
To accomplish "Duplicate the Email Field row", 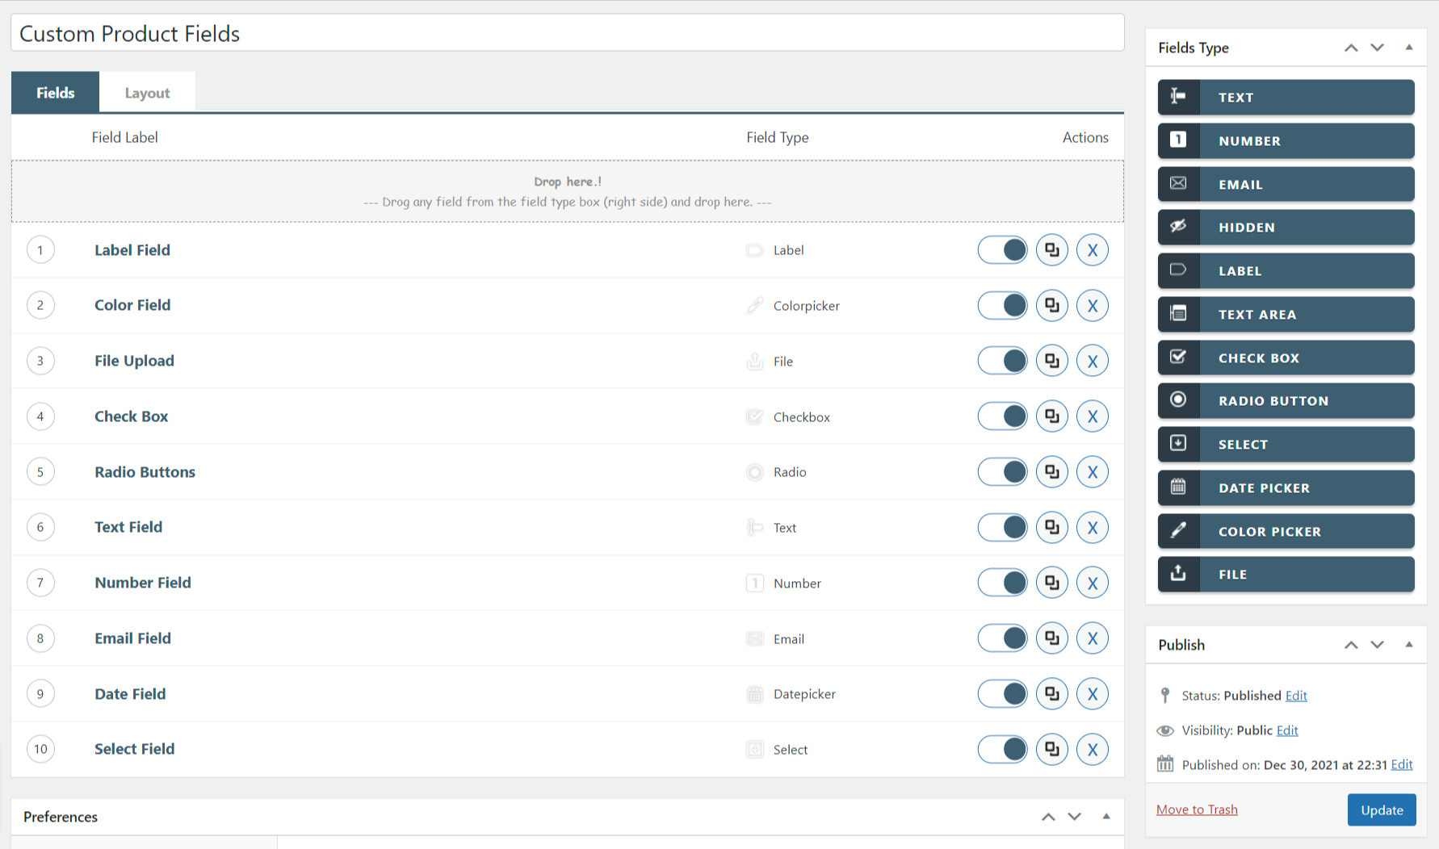I will [1051, 638].
